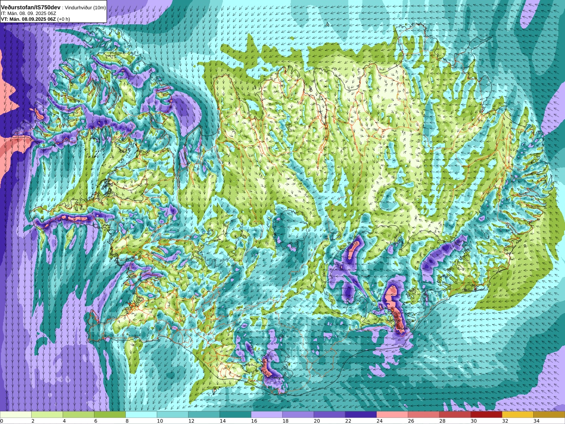Click the teal 12–14 legend swatch

point(204,415)
